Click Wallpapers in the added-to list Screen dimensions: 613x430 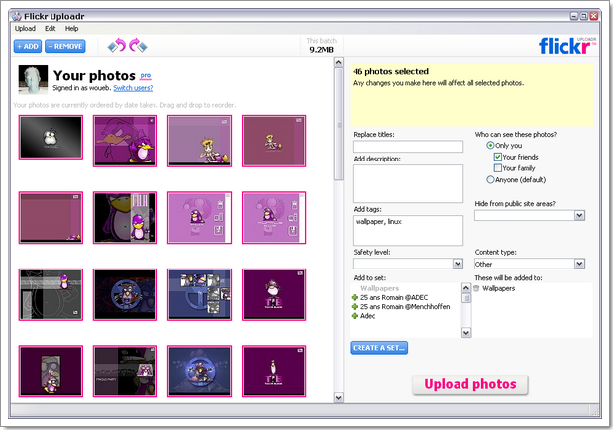(498, 288)
